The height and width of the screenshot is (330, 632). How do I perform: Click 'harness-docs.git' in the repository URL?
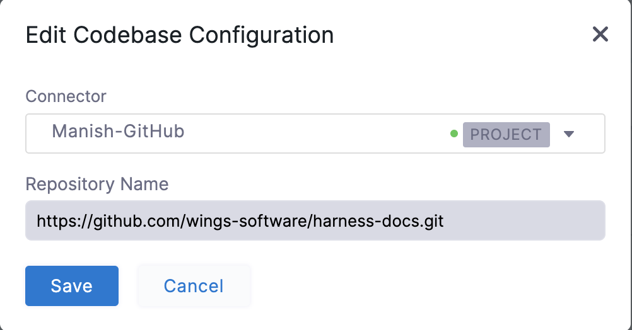pyautogui.click(x=378, y=221)
